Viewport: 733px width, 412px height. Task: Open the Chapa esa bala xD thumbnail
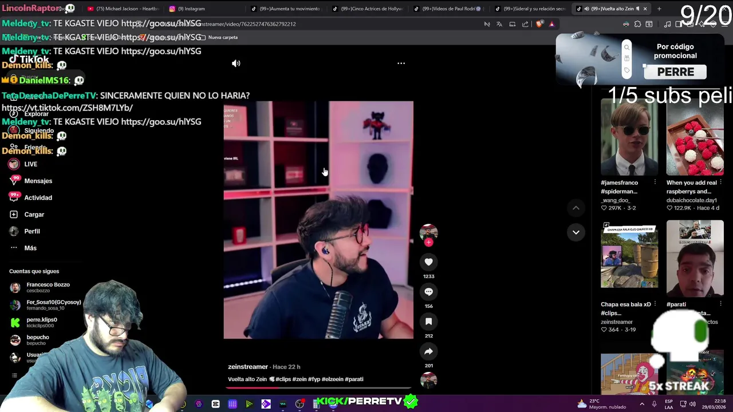click(629, 254)
